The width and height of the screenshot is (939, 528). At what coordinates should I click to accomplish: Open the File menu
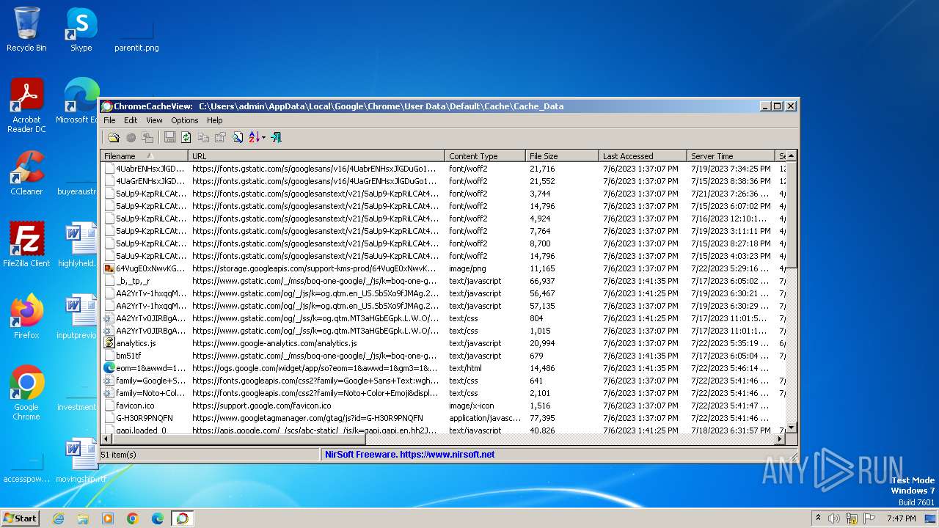tap(109, 120)
